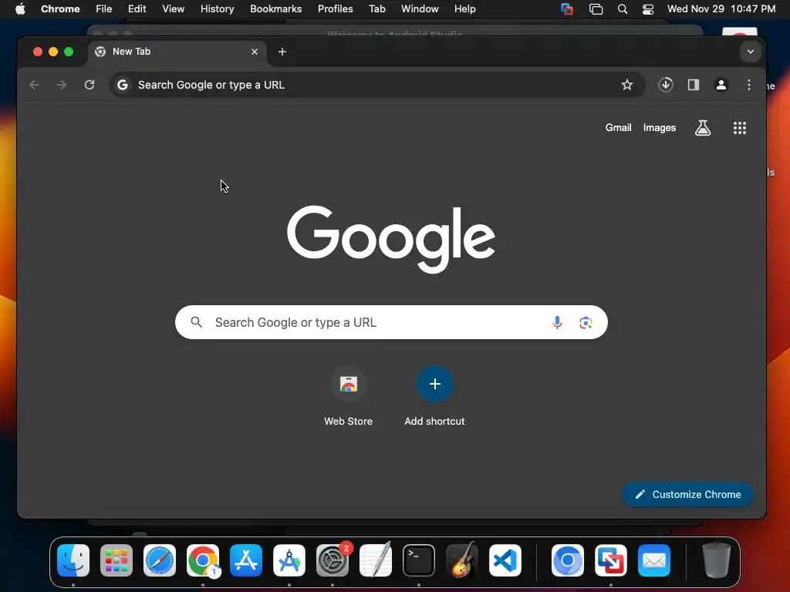Open the Chrome application menu
The image size is (790, 592).
[60, 8]
